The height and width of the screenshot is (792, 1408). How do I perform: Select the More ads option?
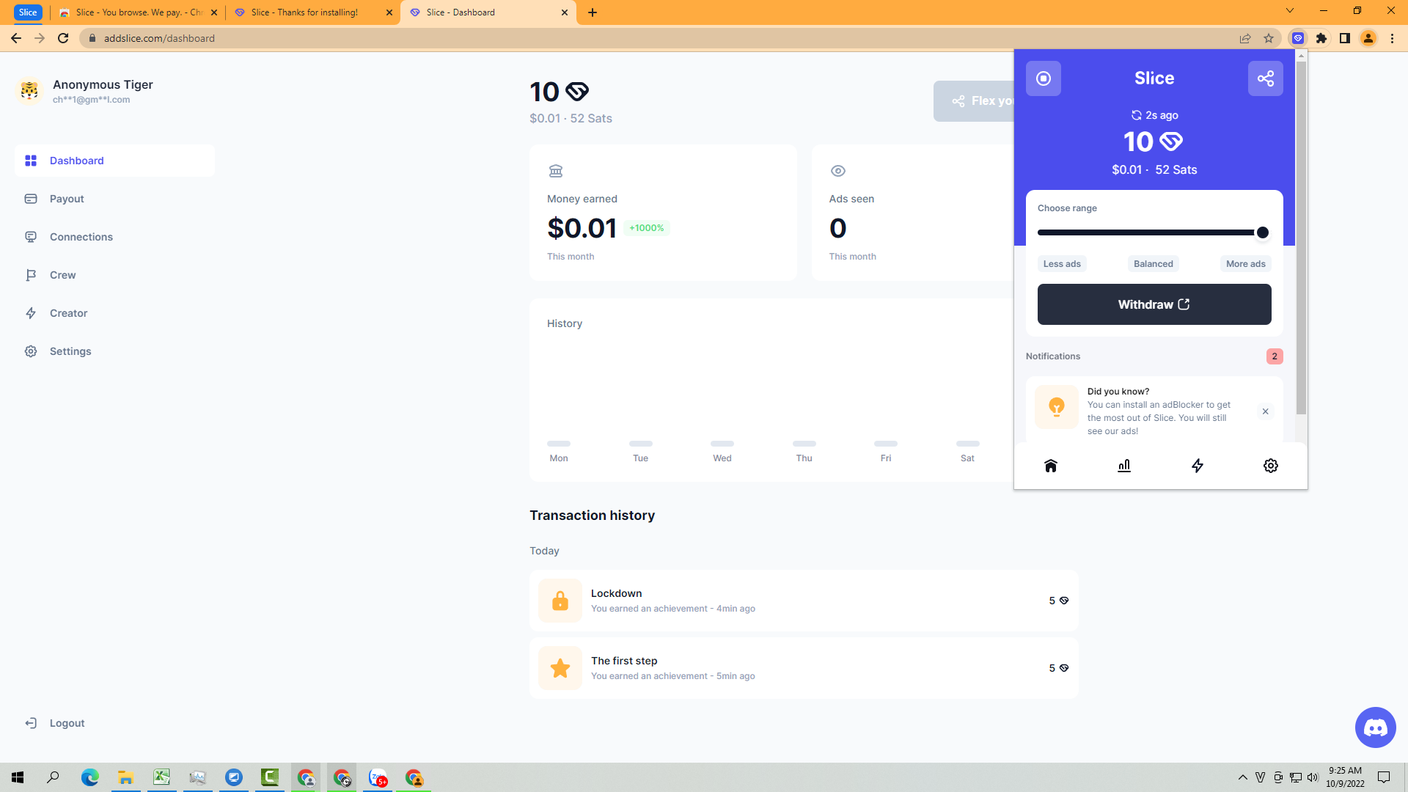coord(1245,264)
